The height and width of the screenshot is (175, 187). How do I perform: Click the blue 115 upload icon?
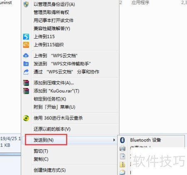pyautogui.click(x=26, y=37)
